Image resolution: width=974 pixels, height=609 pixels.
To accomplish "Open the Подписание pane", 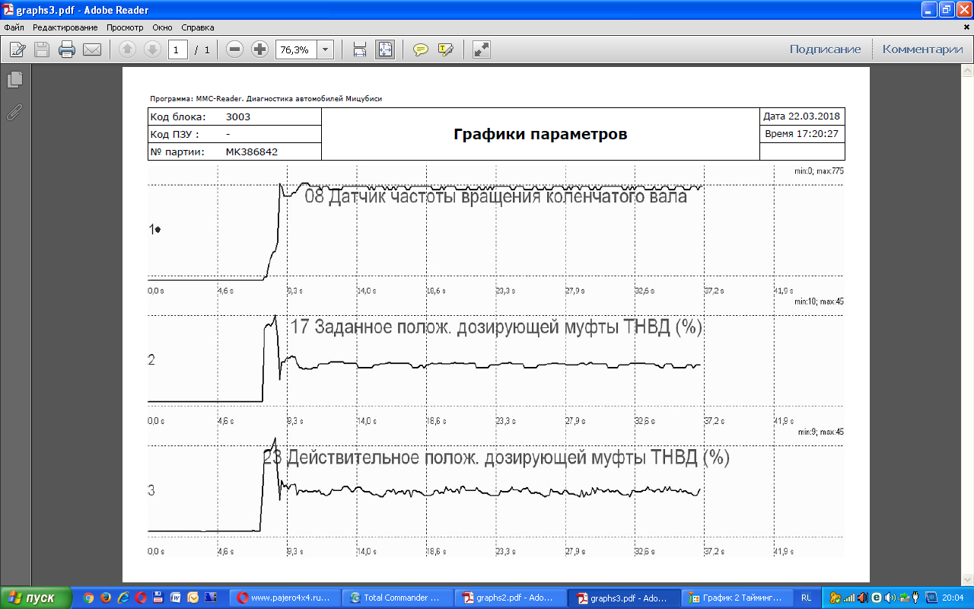I will [825, 49].
